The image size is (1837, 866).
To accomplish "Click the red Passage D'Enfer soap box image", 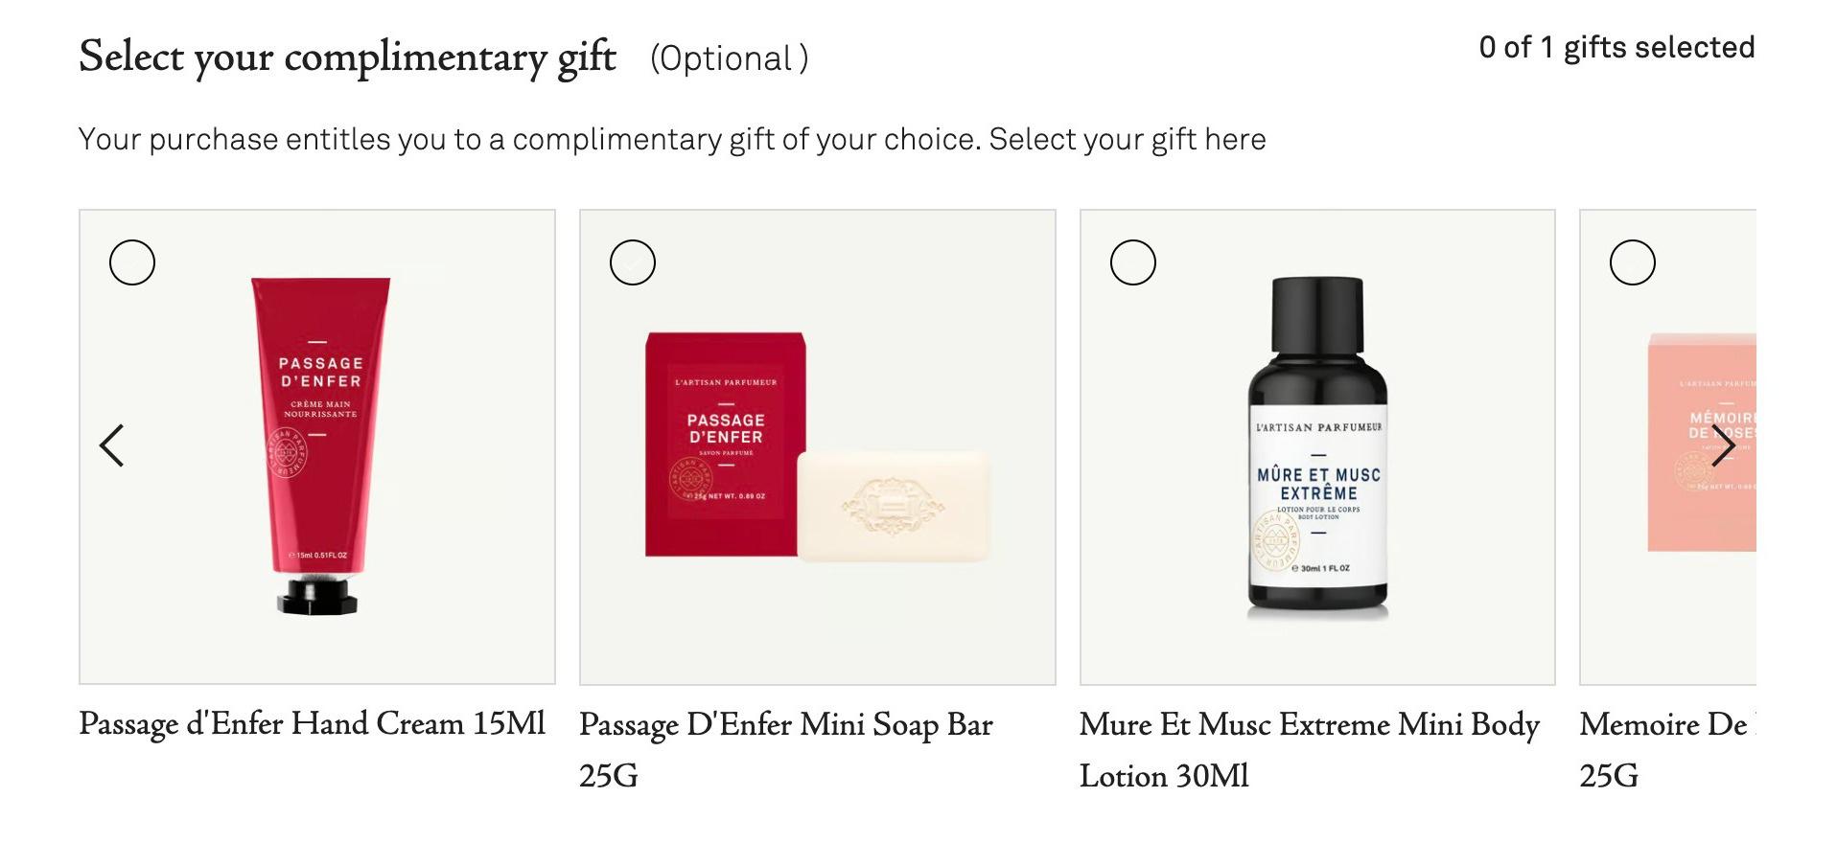I will 724,444.
